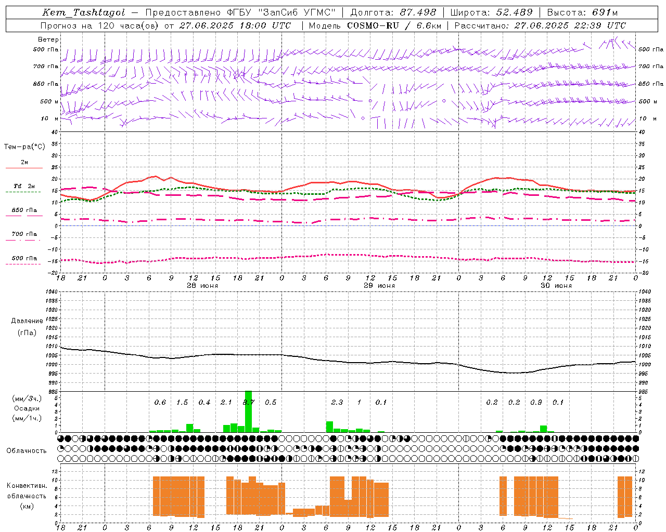This screenshot has height=532, width=666.
Task: Click the Давление pressure panel label
Action: [27, 321]
